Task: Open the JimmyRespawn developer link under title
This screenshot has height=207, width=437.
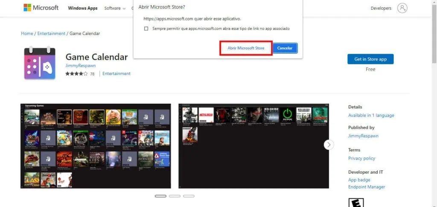Action: point(81,66)
